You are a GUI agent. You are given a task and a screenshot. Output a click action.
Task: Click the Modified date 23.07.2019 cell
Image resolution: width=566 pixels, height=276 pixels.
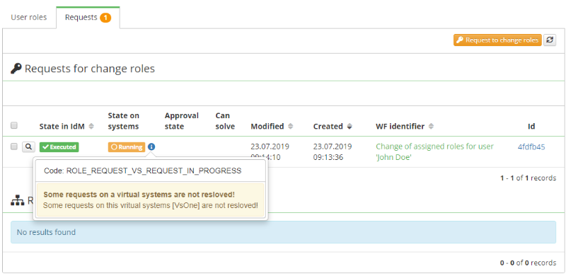pos(270,146)
